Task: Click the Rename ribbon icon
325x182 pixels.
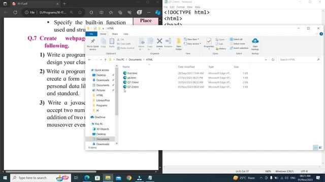Action: 168,42
